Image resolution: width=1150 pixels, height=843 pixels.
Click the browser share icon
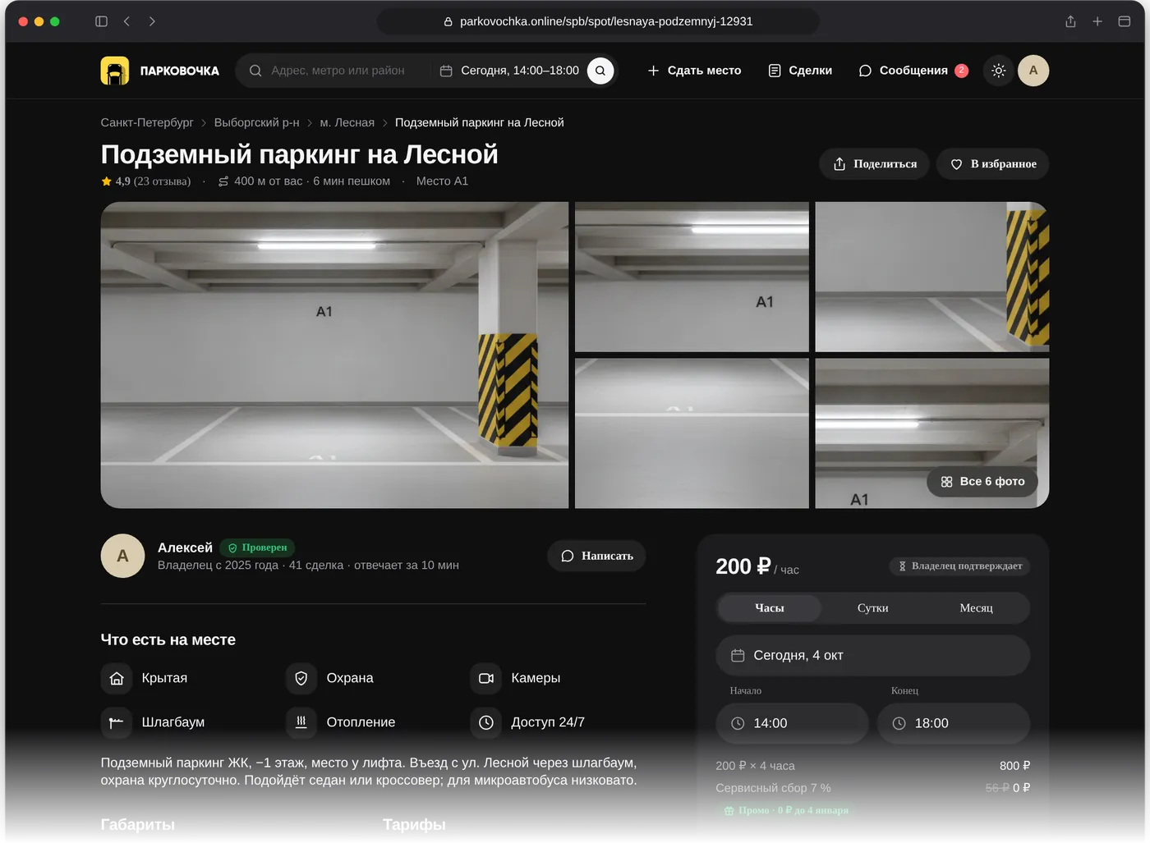pyautogui.click(x=1070, y=21)
